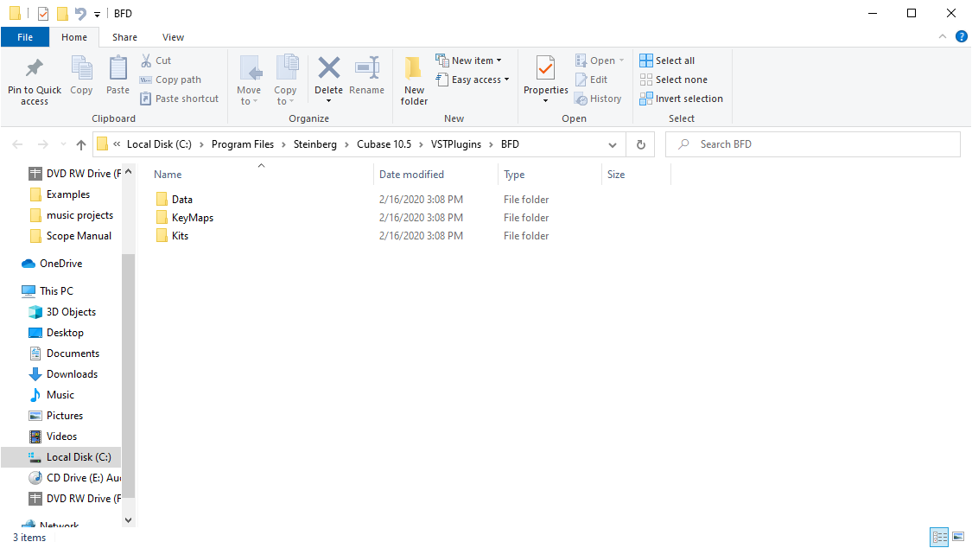Switch to the Home ribbon tab
972x548 pixels.
tap(74, 37)
